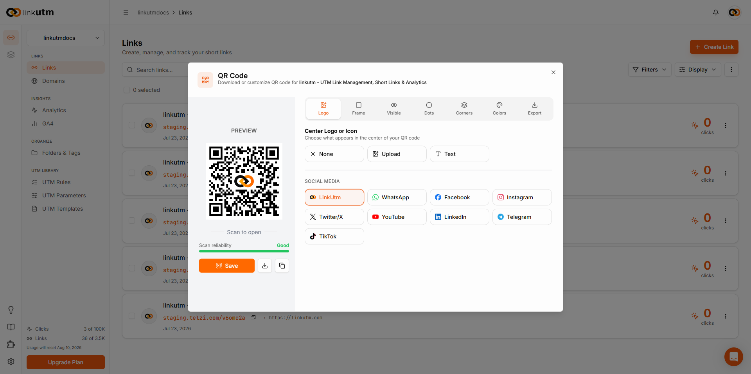Select the LinkedIn logo option

(x=460, y=217)
